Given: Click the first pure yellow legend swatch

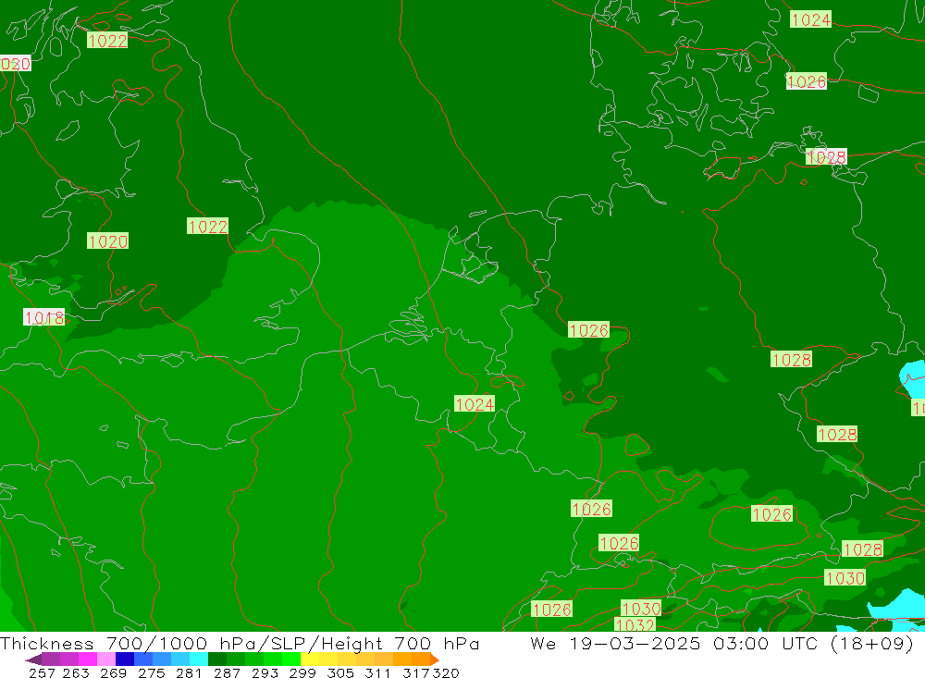Looking at the screenshot, I should click(x=310, y=660).
